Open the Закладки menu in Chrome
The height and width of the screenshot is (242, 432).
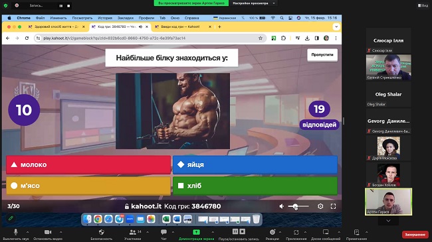click(x=126, y=18)
